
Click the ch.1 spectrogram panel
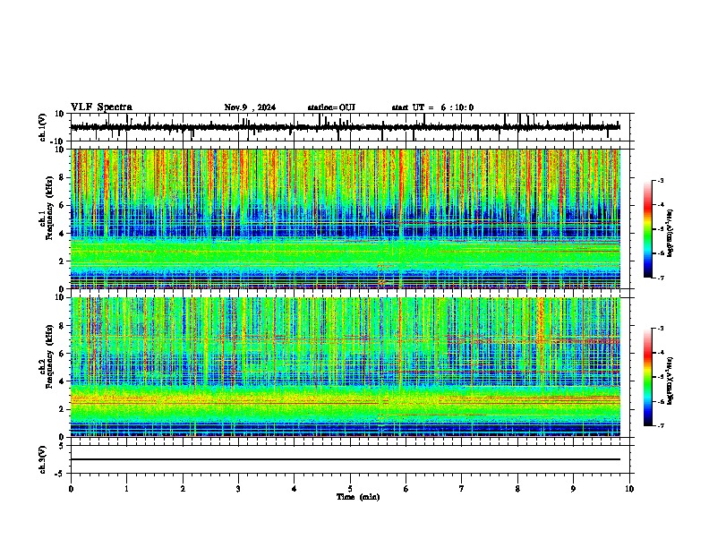[x=346, y=218]
